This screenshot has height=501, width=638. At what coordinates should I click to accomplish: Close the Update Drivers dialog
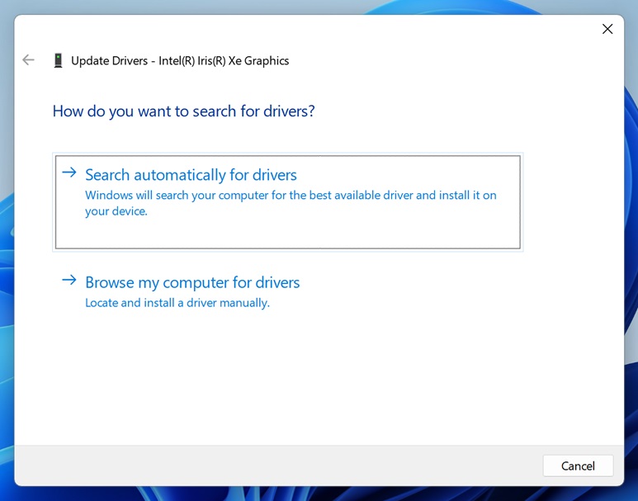pos(607,29)
